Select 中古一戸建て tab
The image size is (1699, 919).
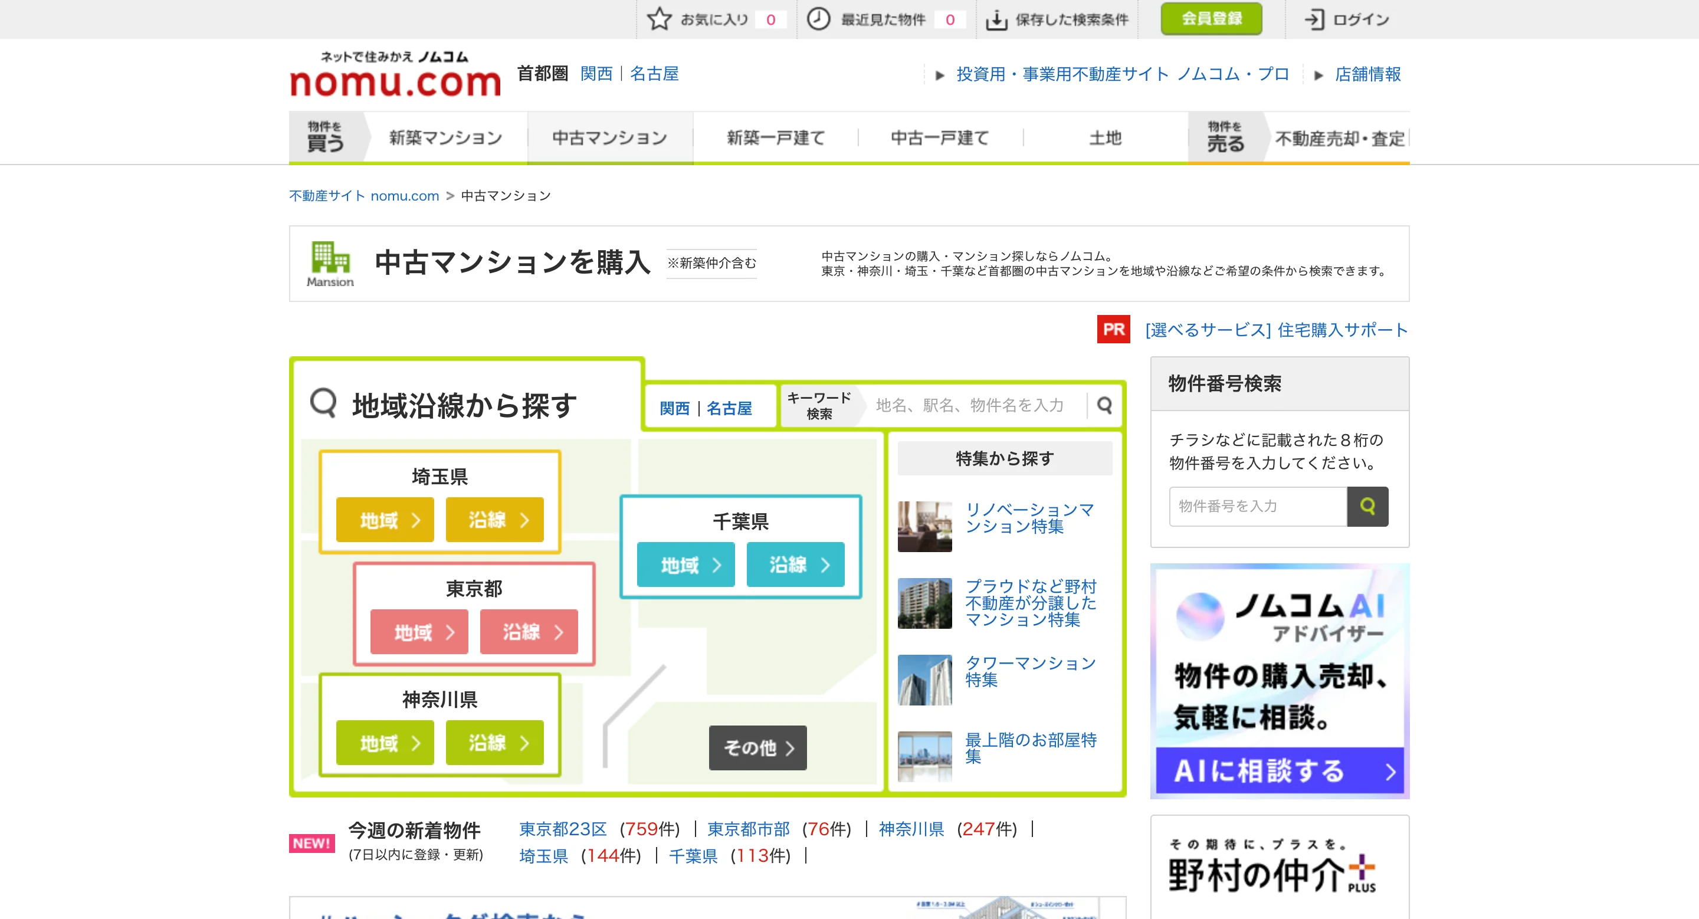[940, 138]
